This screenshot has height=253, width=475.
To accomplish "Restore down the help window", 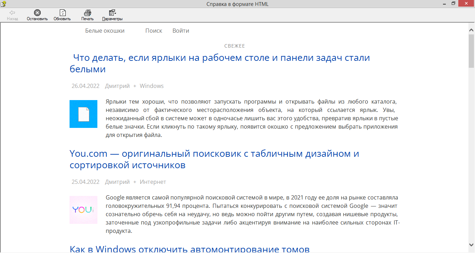I will click(x=453, y=3).
